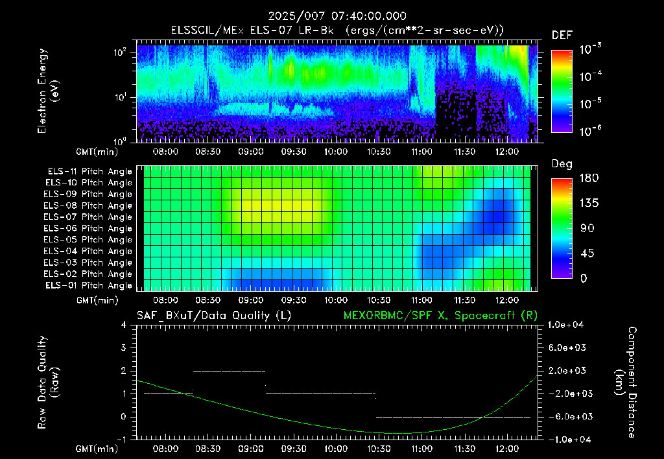This screenshot has width=664, height=459.
Task: Click the "ELS-11 Pitch Angle" row label
Action: (89, 172)
